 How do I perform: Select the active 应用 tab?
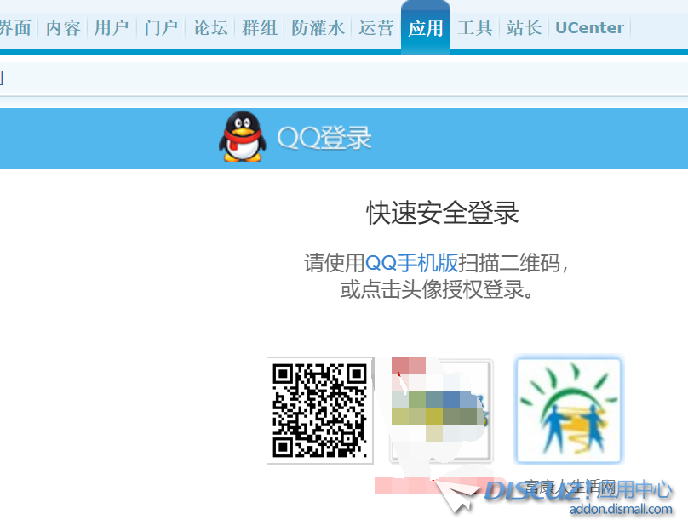pos(425,27)
